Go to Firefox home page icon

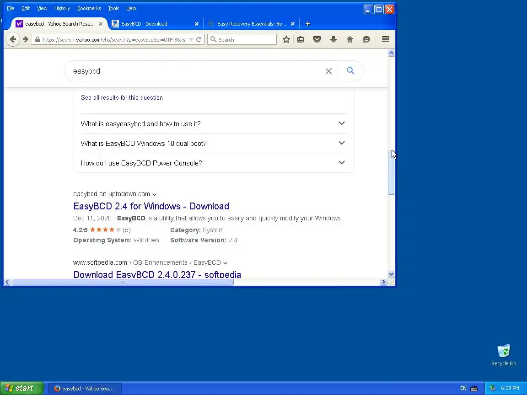[x=350, y=40]
